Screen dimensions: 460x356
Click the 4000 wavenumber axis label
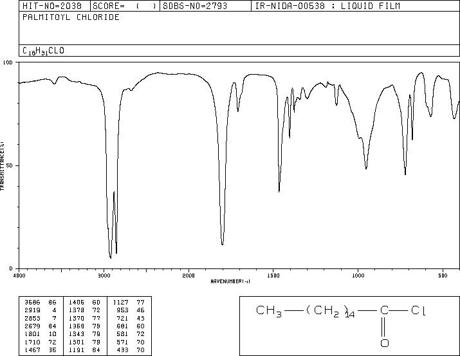19,276
